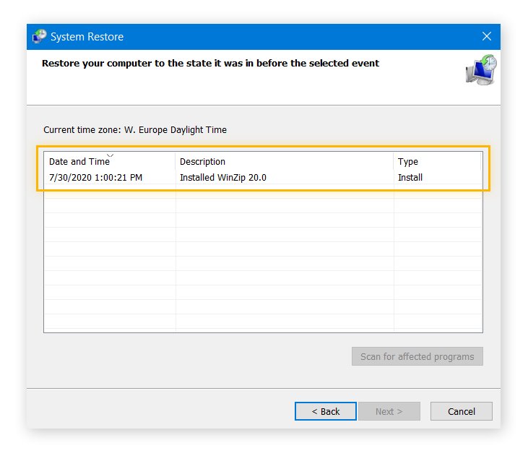
Task: Select the Installed WinZip 20.0 entry
Action: (223, 178)
